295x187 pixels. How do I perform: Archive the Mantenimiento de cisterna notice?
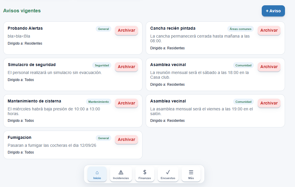(126, 103)
